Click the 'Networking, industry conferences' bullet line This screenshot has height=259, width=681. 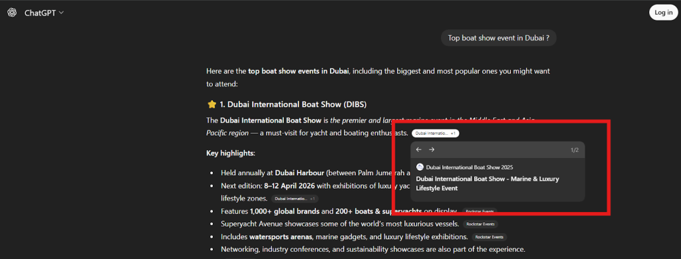point(373,250)
